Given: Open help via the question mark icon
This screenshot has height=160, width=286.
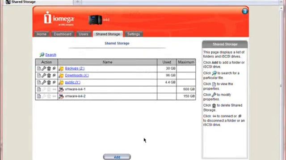Looking at the screenshot, I should click(x=245, y=11).
